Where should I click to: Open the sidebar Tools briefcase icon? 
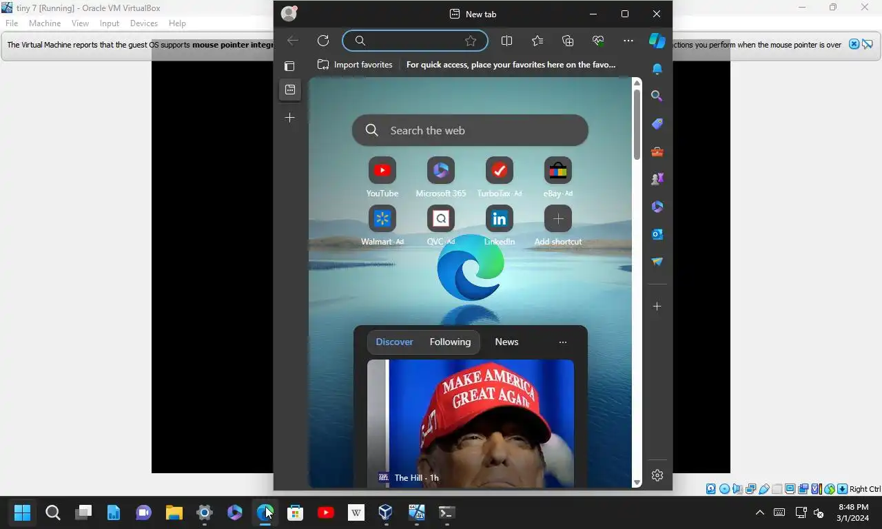[657, 152]
